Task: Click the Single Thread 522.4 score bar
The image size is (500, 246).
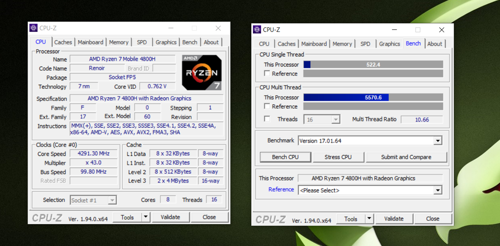Action: (x=373, y=65)
